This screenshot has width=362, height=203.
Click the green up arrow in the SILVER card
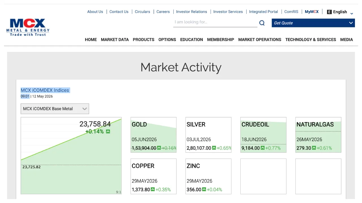[214, 148]
